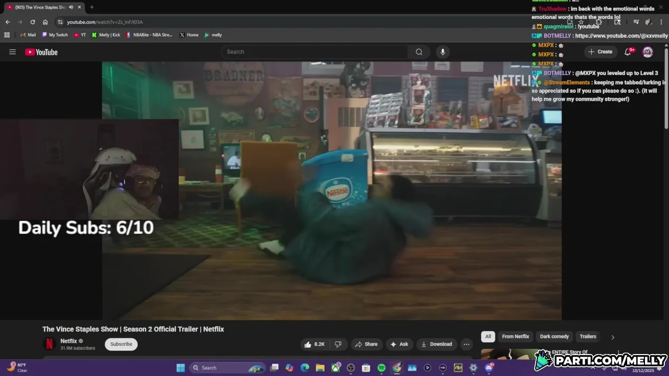Open more actions ellipsis menu
The height and width of the screenshot is (376, 669).
[x=466, y=344]
